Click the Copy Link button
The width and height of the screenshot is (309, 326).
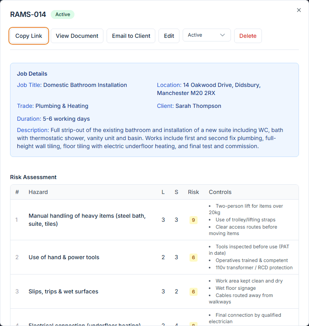point(29,36)
